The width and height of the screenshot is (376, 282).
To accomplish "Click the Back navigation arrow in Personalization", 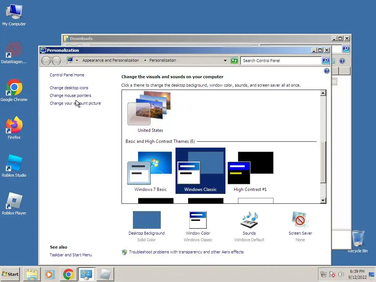I will 46,61.
